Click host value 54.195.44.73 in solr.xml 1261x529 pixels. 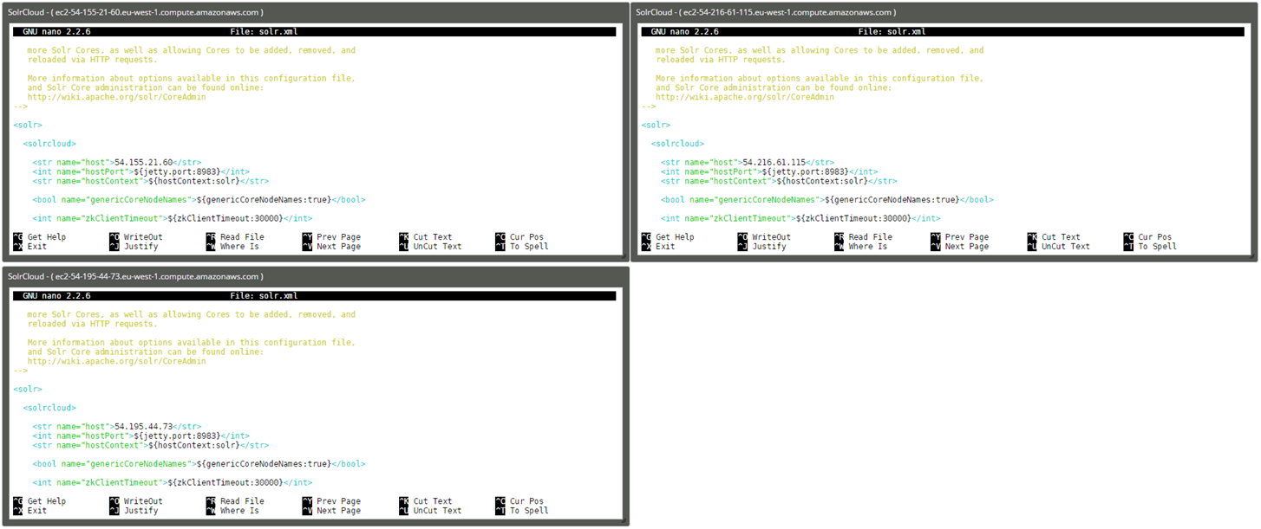click(144, 426)
